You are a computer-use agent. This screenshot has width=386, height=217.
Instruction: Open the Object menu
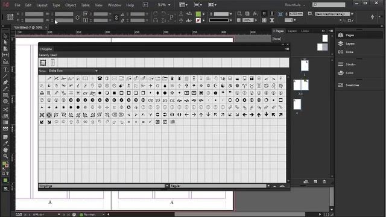point(71,5)
